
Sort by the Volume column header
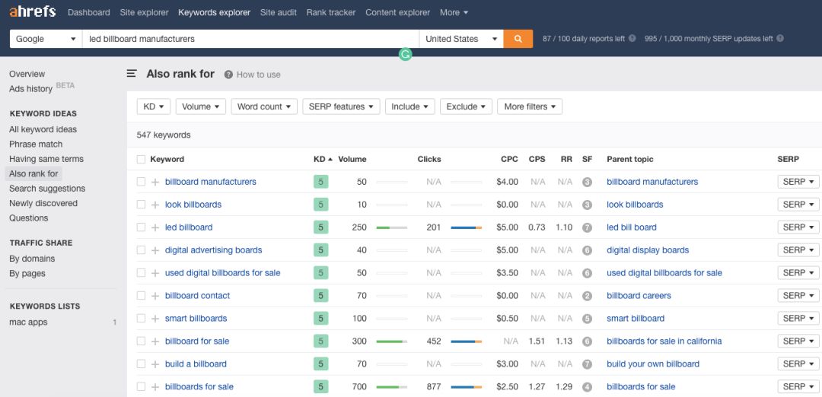(x=352, y=159)
